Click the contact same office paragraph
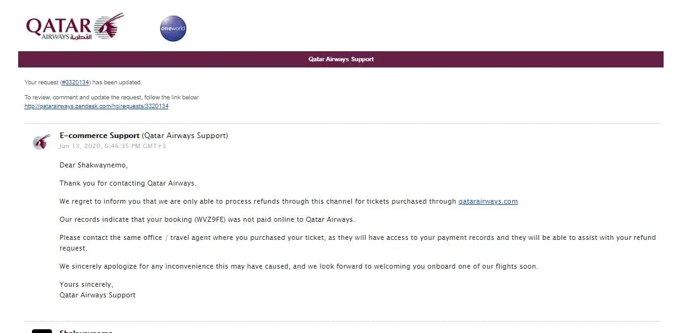 [357, 242]
